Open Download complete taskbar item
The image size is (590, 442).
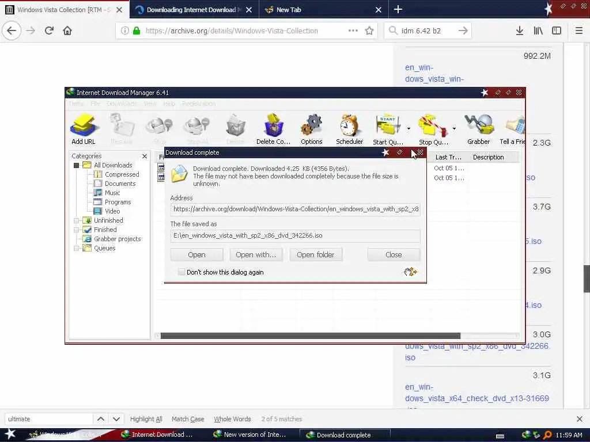[345, 435]
